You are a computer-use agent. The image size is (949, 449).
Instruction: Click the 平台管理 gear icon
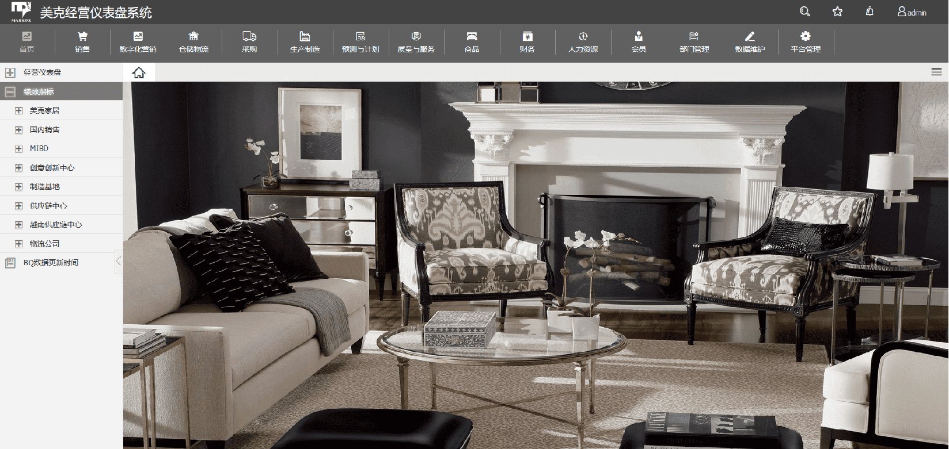point(805,36)
